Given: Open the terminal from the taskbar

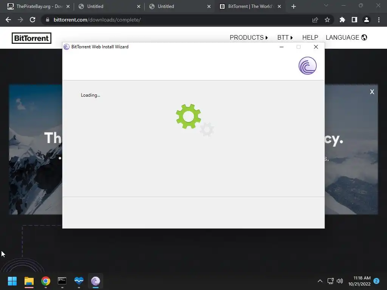Looking at the screenshot, I should pos(62,281).
